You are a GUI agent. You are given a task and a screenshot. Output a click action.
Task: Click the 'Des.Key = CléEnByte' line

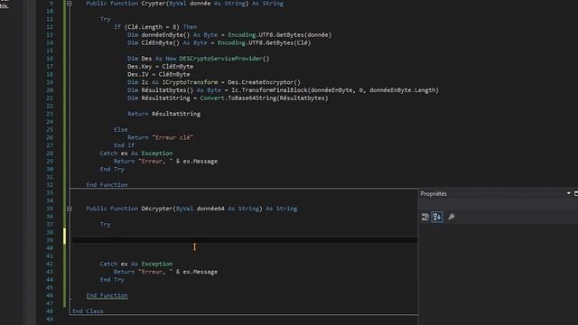pos(161,66)
